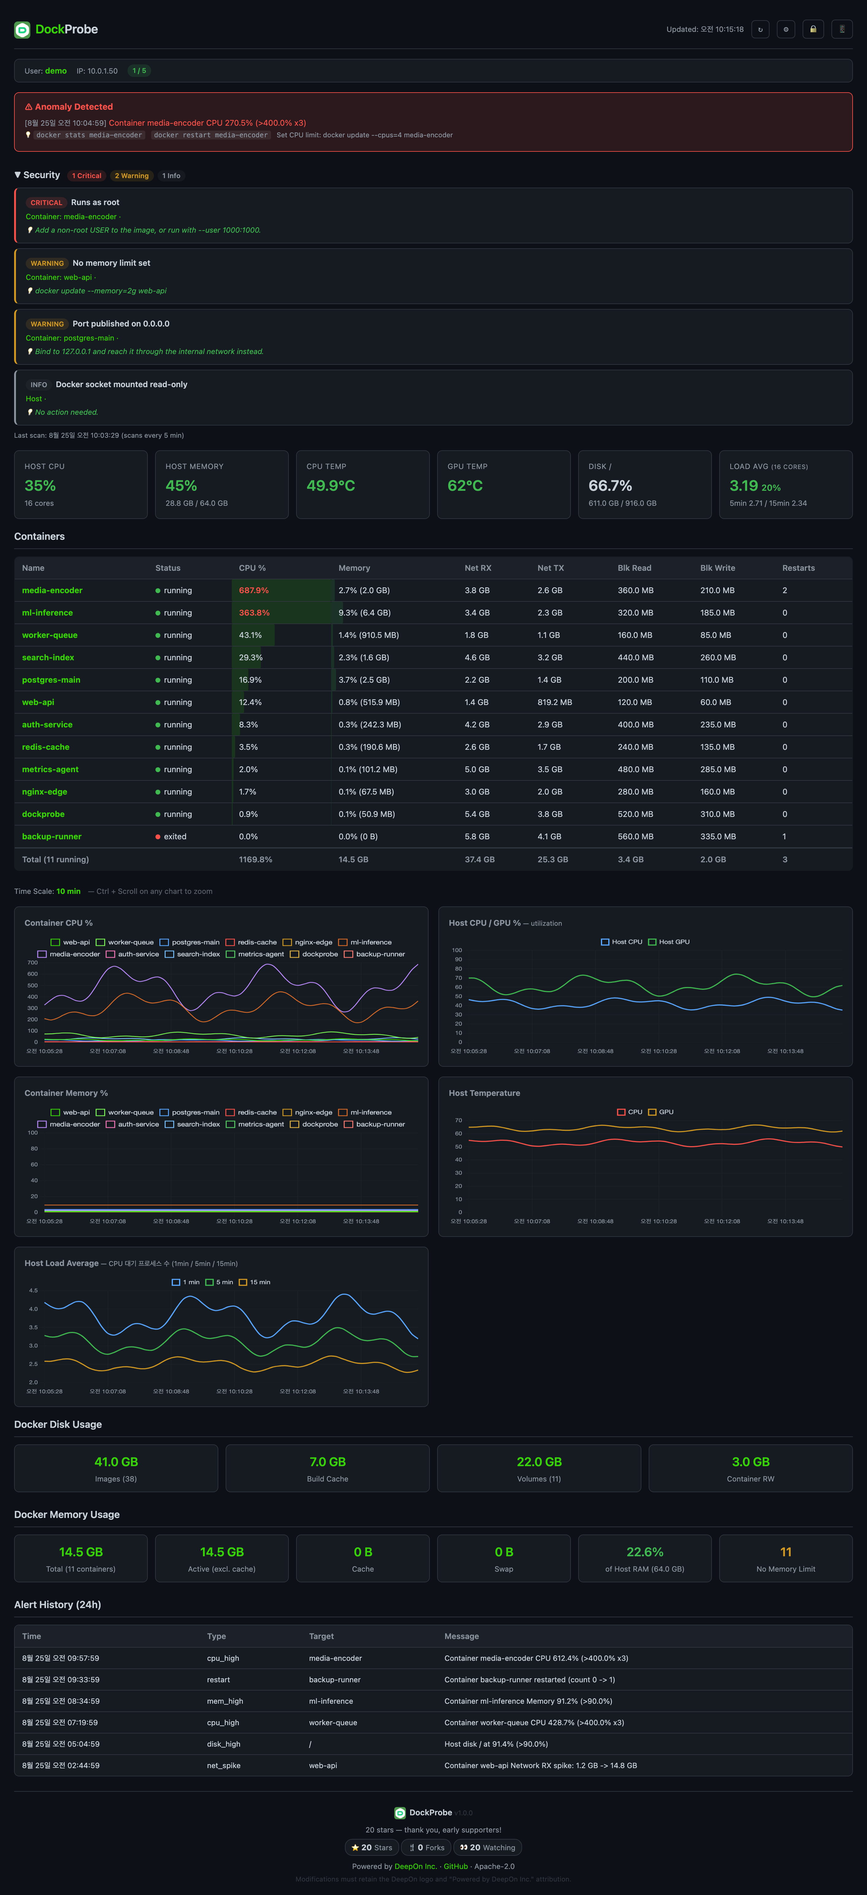Click the padlock icon button in the header
This screenshot has width=867, height=1895.
[813, 29]
